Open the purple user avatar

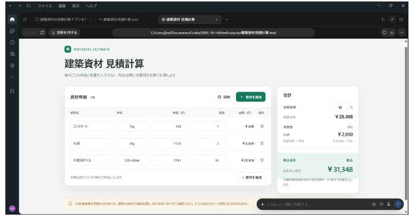[x=12, y=208]
